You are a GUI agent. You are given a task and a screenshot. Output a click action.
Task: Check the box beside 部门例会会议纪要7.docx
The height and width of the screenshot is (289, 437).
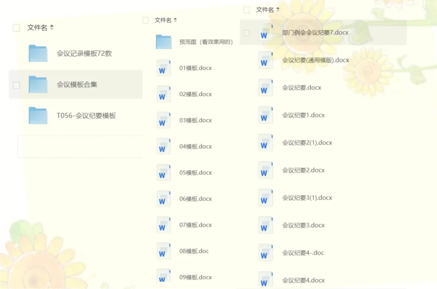[x=246, y=33]
